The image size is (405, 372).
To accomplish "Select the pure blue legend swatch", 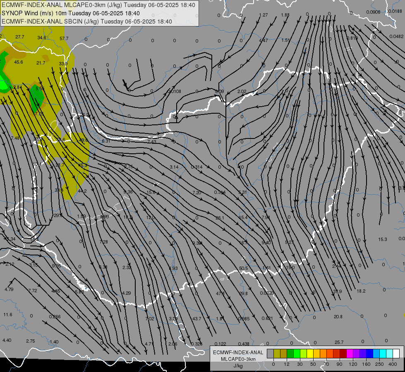I will tap(369, 354).
